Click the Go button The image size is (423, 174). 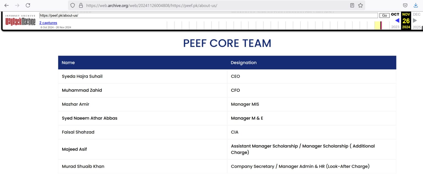(384, 16)
